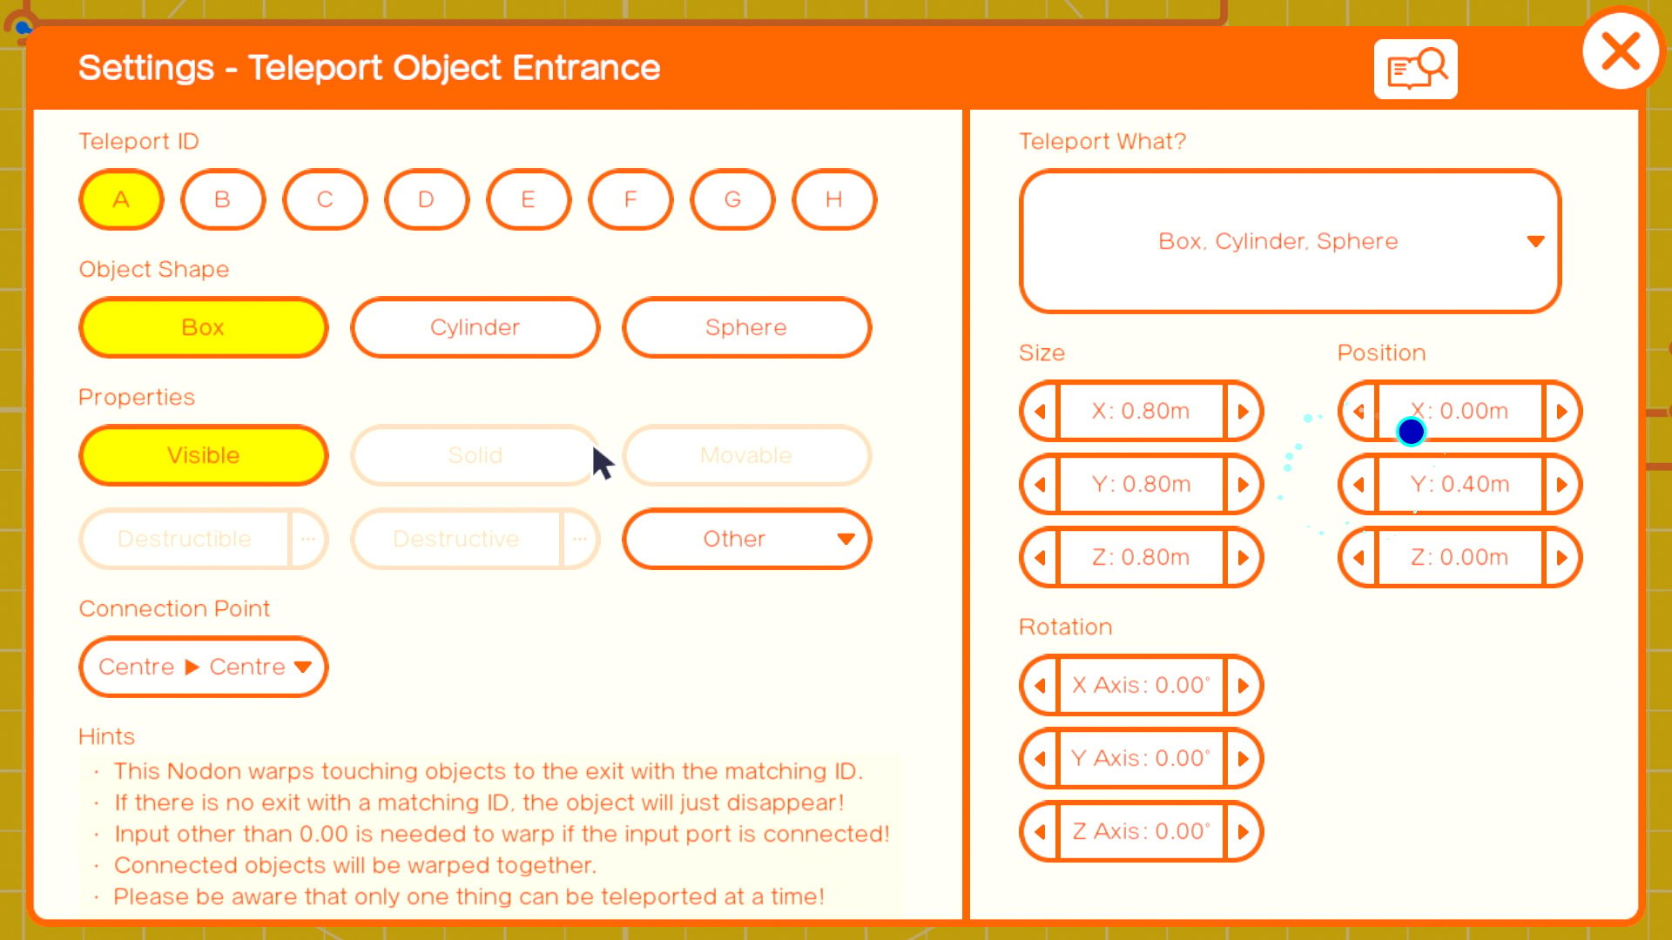Enable Movable property toggle

point(745,454)
